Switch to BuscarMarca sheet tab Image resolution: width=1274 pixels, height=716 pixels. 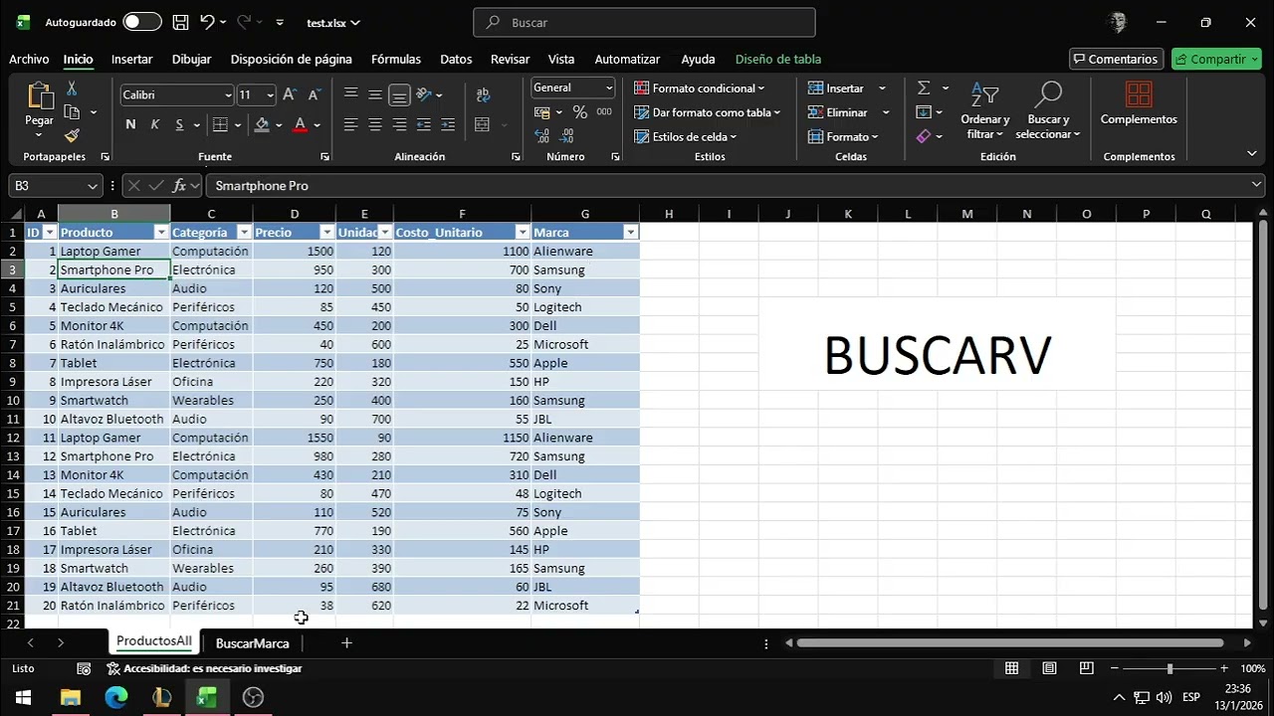[x=252, y=643]
